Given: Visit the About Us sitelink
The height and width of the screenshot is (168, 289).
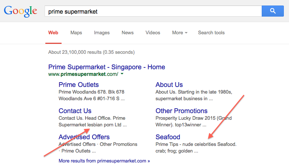Looking at the screenshot, I should 169,85.
